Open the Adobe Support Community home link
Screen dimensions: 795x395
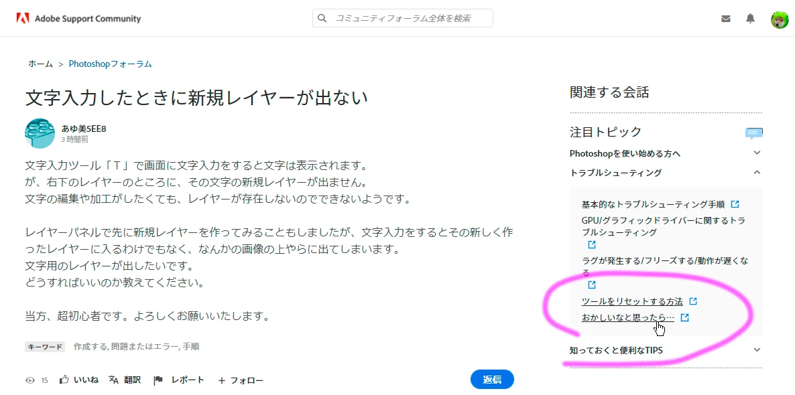tap(87, 19)
